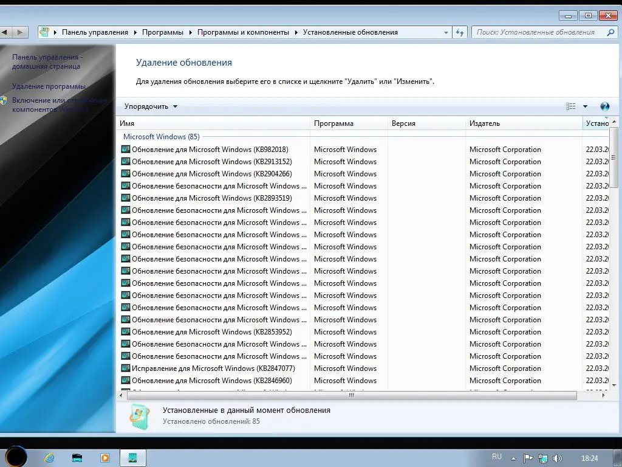Select update KB982018 row
Screen dimensions: 622x467
pos(363,150)
